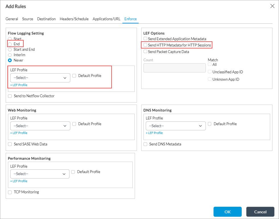This screenshot has height=219, width=279.
Task: Click the OK button
Action: [x=227, y=212]
